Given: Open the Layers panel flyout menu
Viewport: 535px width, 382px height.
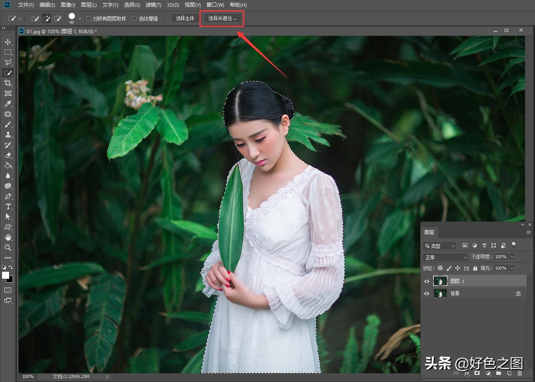Looking at the screenshot, I should coord(529,232).
